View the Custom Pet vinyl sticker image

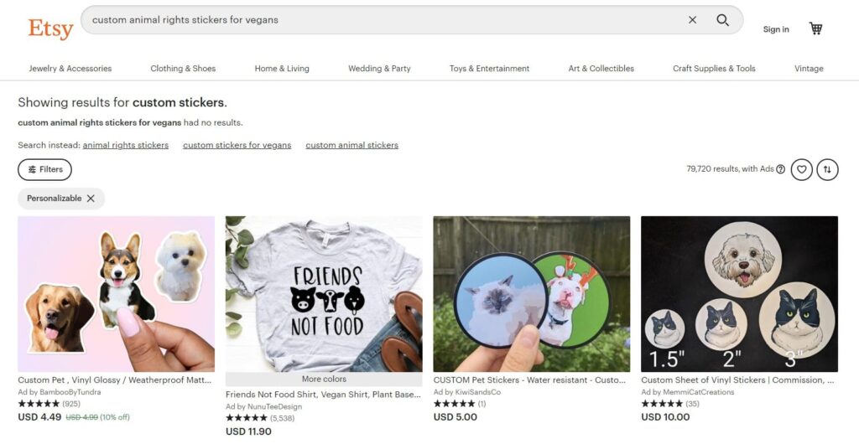coord(117,293)
